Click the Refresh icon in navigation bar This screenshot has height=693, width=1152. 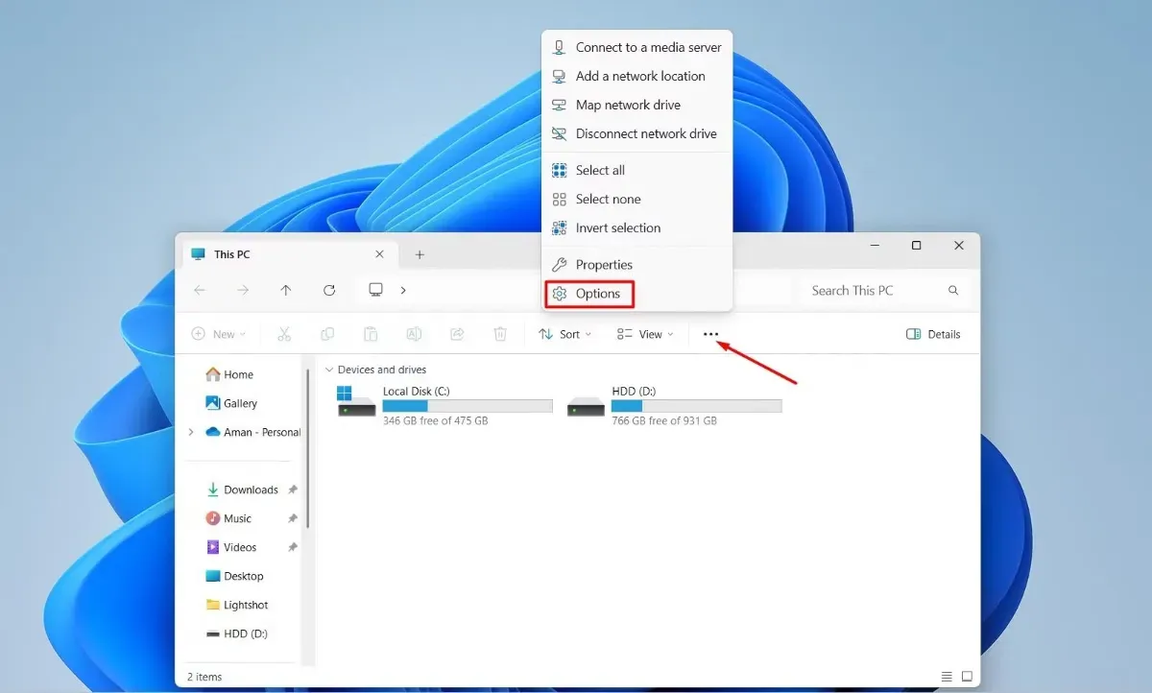point(329,290)
